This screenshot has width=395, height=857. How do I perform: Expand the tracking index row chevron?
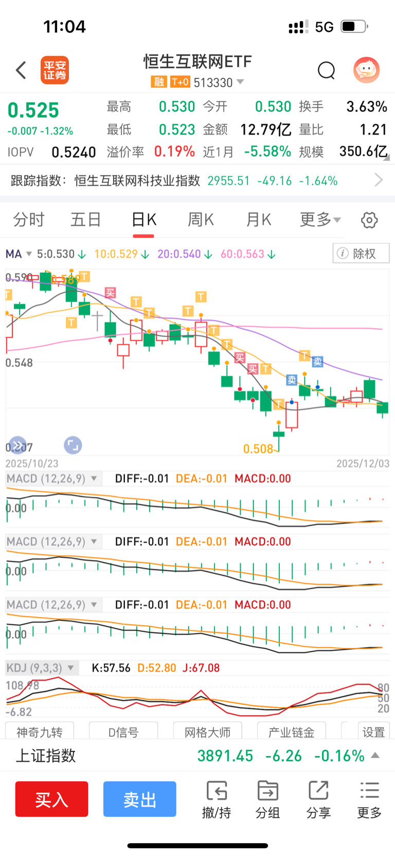[x=379, y=180]
